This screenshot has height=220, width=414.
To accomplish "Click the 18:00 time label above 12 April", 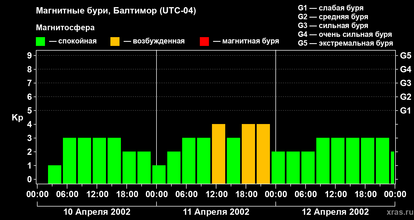I will click(x=365, y=194).
